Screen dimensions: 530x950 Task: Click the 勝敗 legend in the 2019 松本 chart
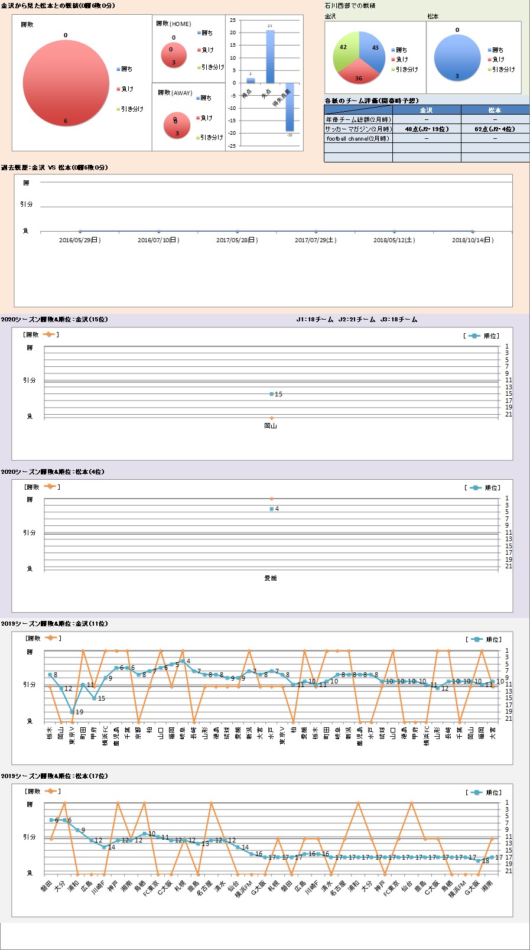click(x=43, y=791)
